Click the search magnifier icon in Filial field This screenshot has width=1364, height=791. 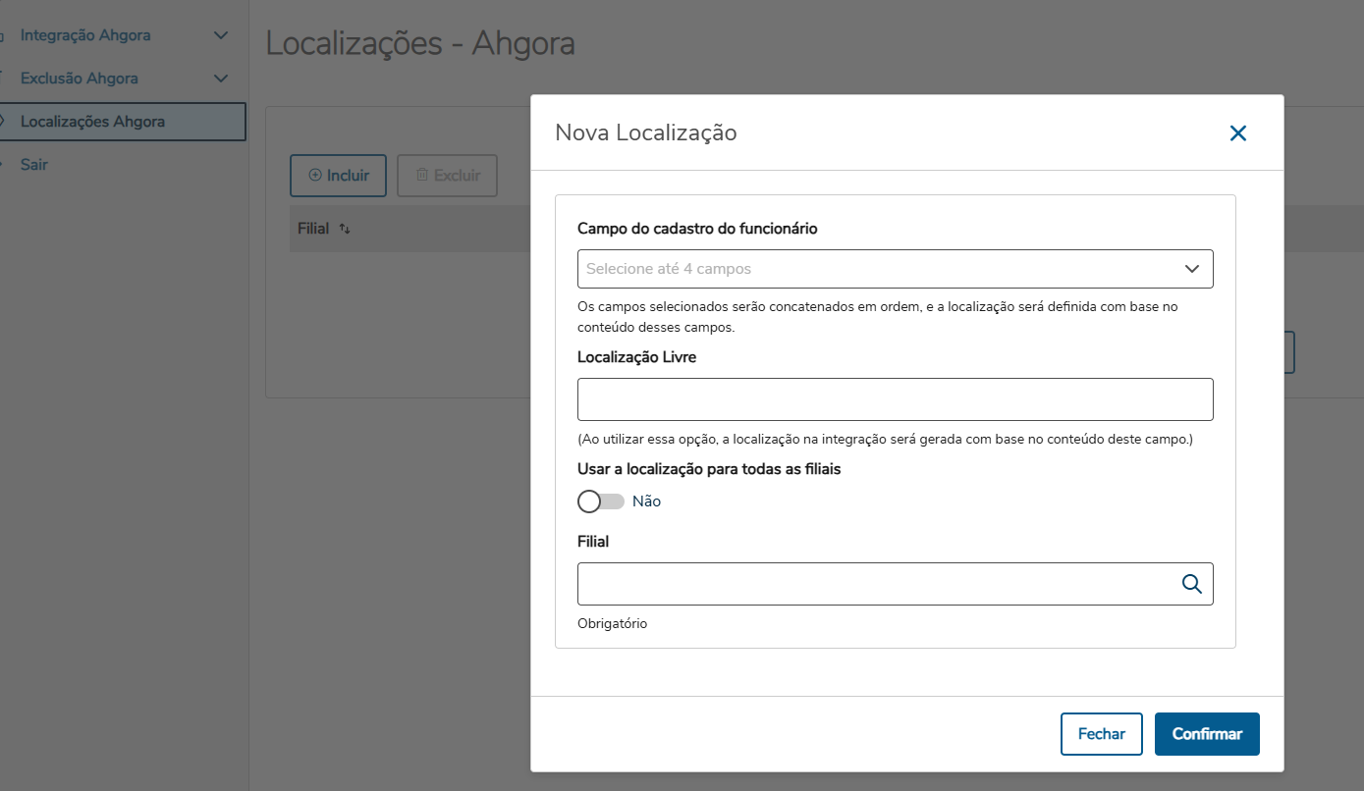coord(1191,584)
